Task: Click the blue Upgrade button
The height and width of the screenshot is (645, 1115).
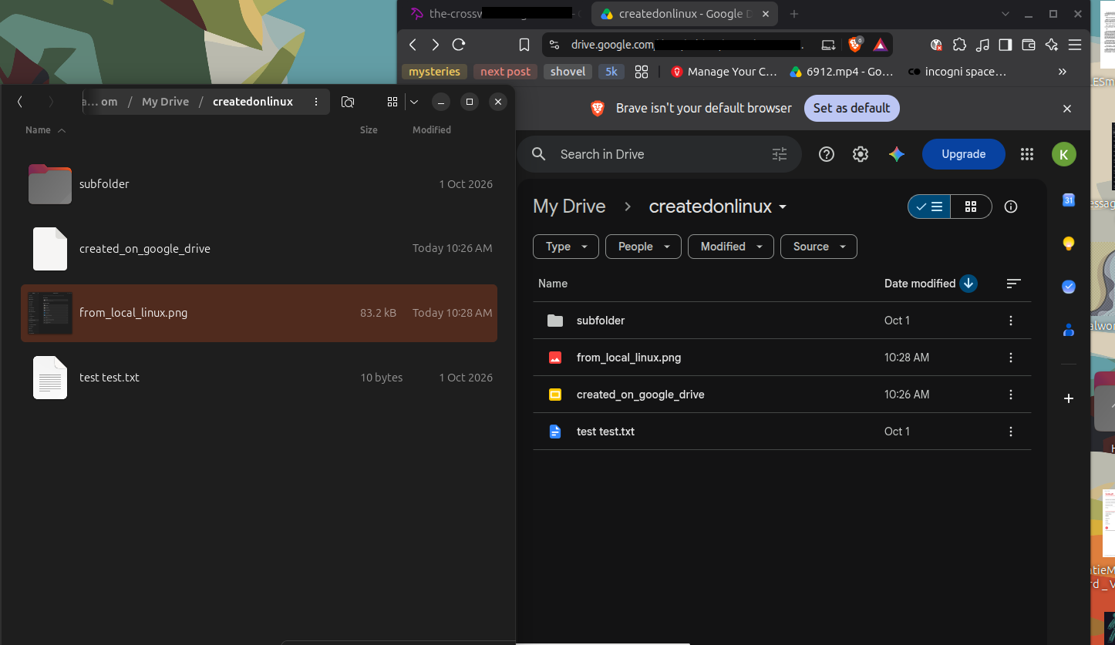Action: coord(963,154)
